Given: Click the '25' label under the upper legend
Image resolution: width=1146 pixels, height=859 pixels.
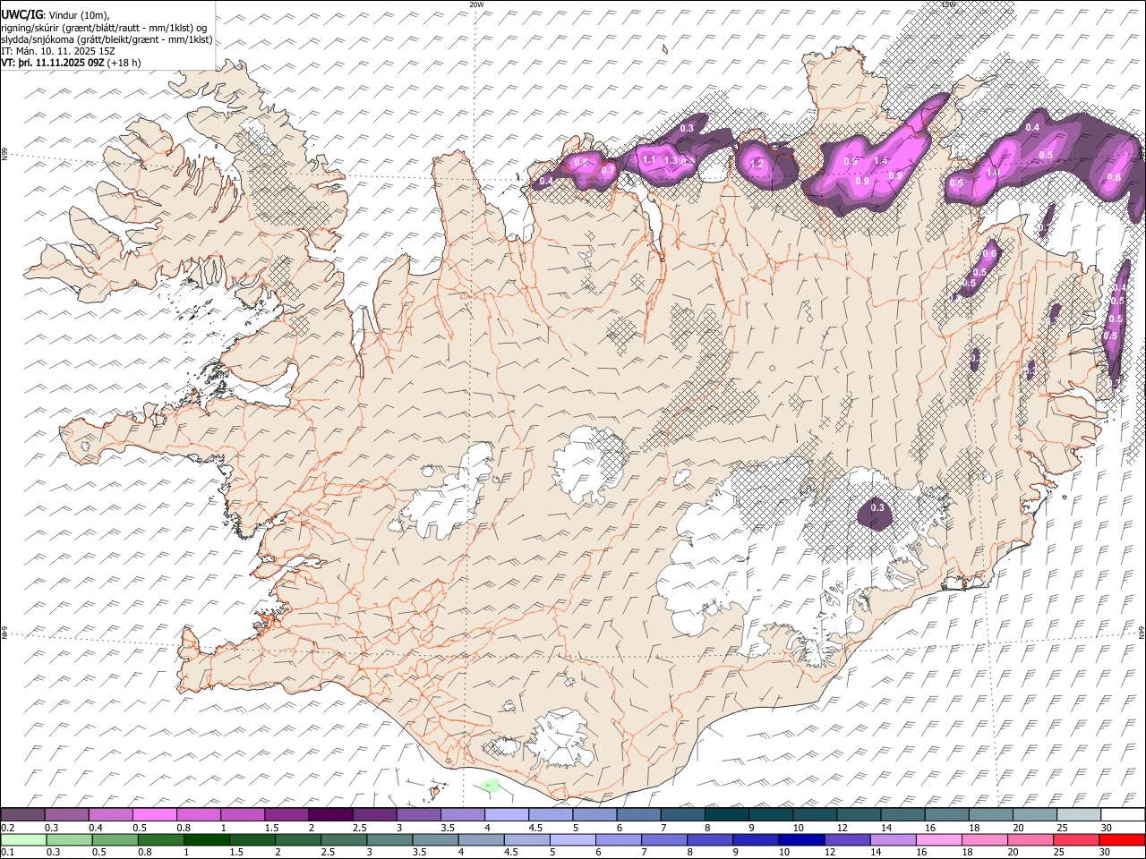Looking at the screenshot, I should tap(1065, 827).
